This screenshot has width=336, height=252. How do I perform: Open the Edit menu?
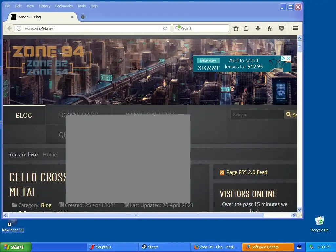[x=18, y=6]
